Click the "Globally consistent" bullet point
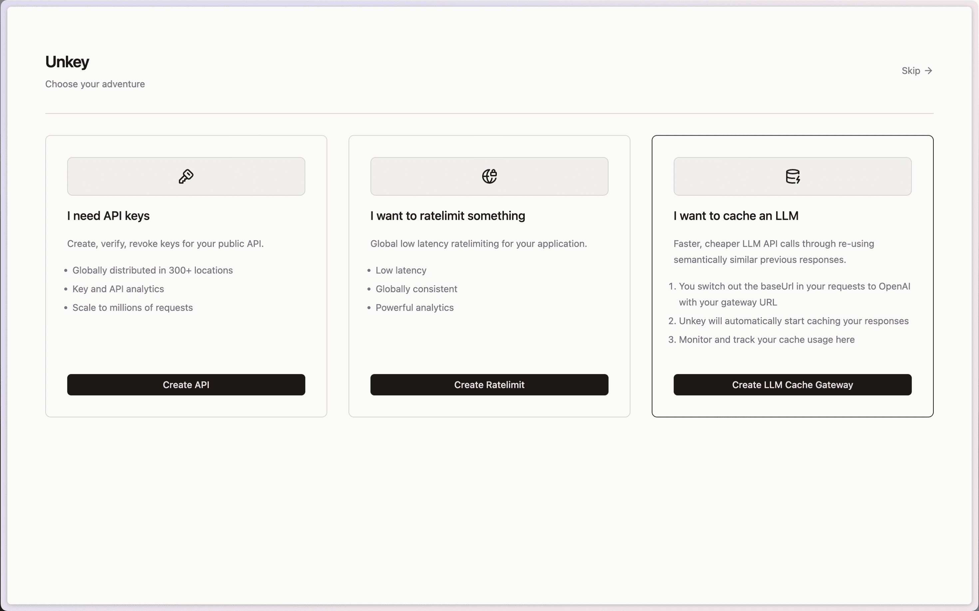The width and height of the screenshot is (979, 611). point(416,289)
